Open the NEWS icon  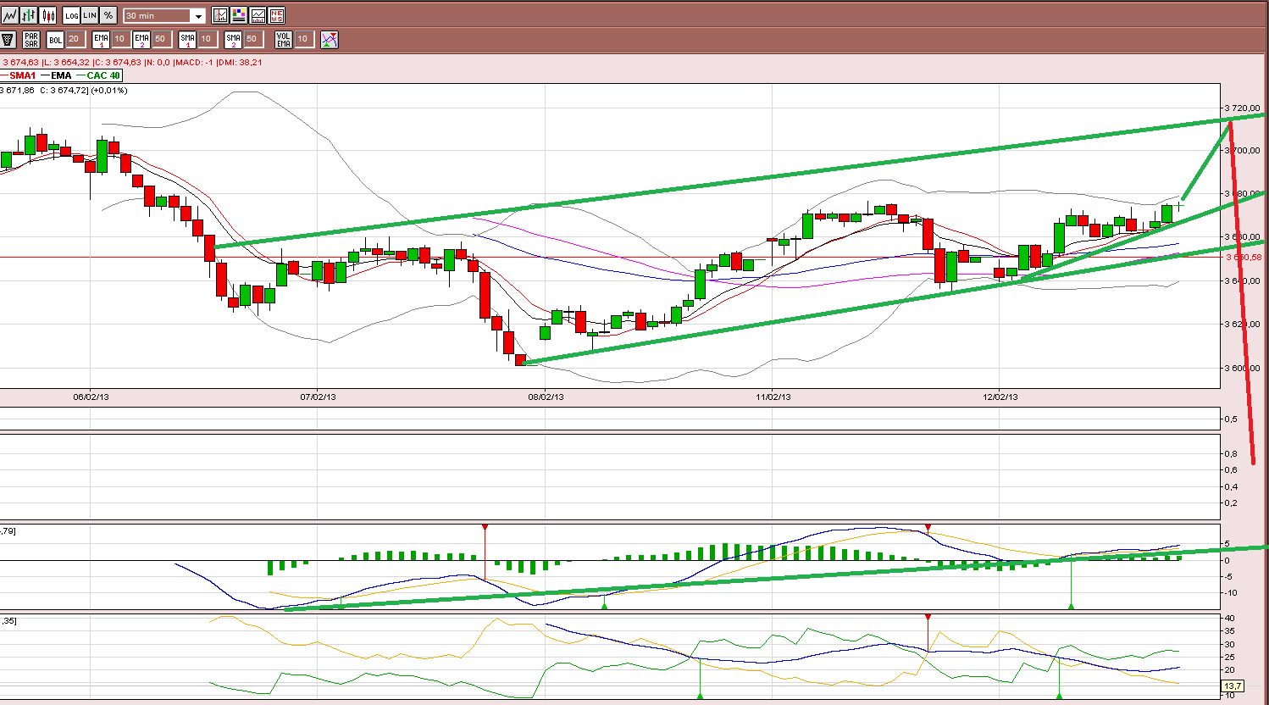(x=276, y=15)
